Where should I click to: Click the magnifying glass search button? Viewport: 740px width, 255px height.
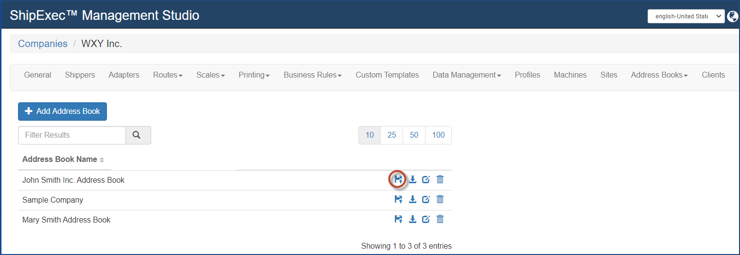click(138, 135)
